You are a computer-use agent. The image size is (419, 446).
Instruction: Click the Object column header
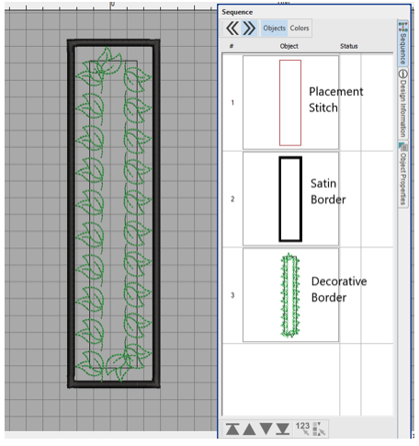[289, 46]
